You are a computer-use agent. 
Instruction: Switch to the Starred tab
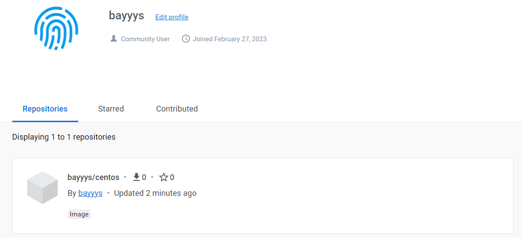pyautogui.click(x=111, y=109)
